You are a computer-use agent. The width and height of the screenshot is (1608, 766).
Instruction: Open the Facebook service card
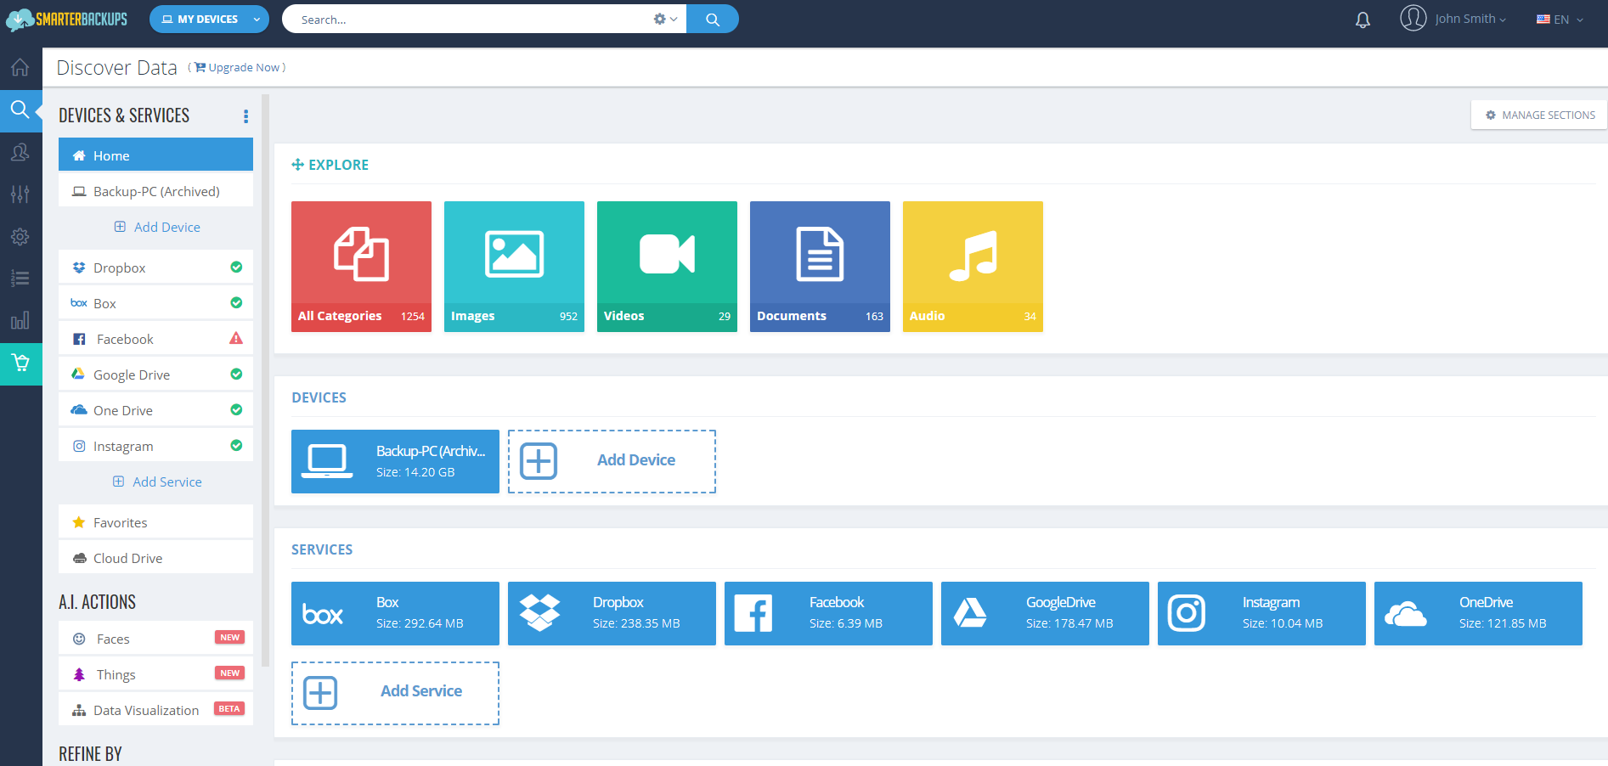(828, 613)
